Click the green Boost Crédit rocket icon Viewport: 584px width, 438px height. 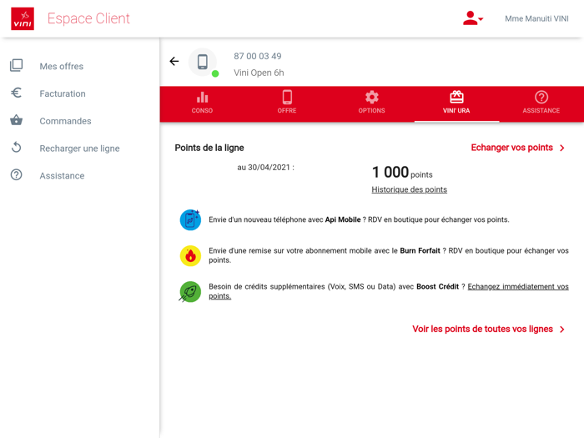pos(190,292)
